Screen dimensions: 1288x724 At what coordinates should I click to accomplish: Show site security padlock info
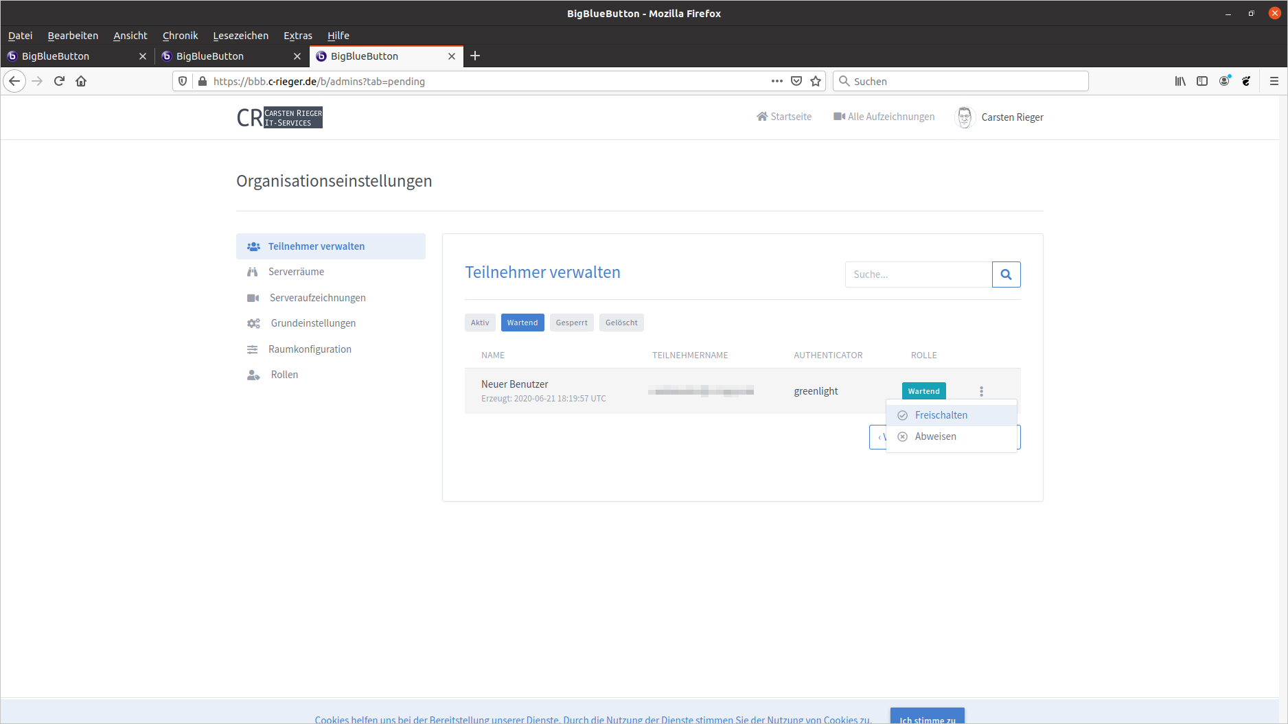point(202,81)
